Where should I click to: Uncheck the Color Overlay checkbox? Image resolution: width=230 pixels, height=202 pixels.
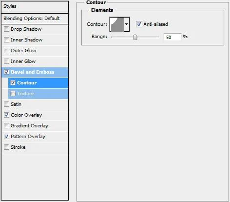pos(6,115)
